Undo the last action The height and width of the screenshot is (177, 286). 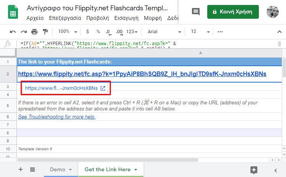13,32
